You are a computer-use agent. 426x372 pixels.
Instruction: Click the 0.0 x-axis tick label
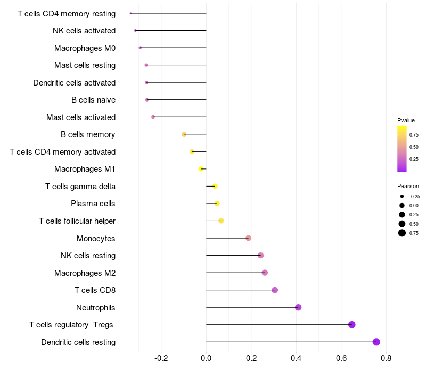click(x=206, y=358)
